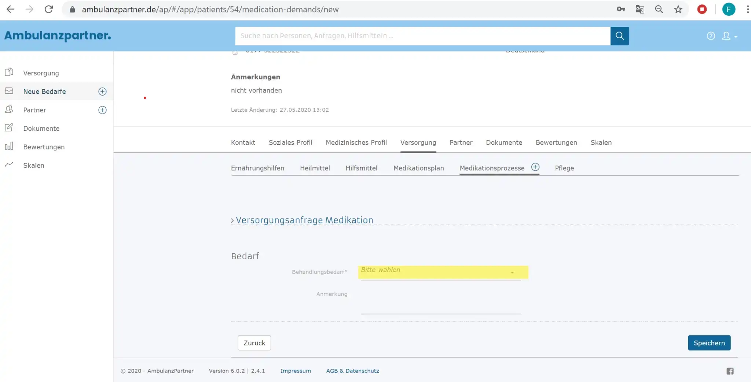This screenshot has height=382, width=751.
Task: Click the blue search magnifier button
Action: tap(620, 36)
